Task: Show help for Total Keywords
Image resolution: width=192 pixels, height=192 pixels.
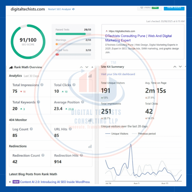Action: pos(38,102)
